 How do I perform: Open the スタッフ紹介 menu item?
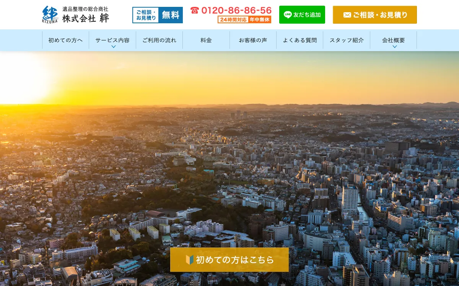click(347, 40)
